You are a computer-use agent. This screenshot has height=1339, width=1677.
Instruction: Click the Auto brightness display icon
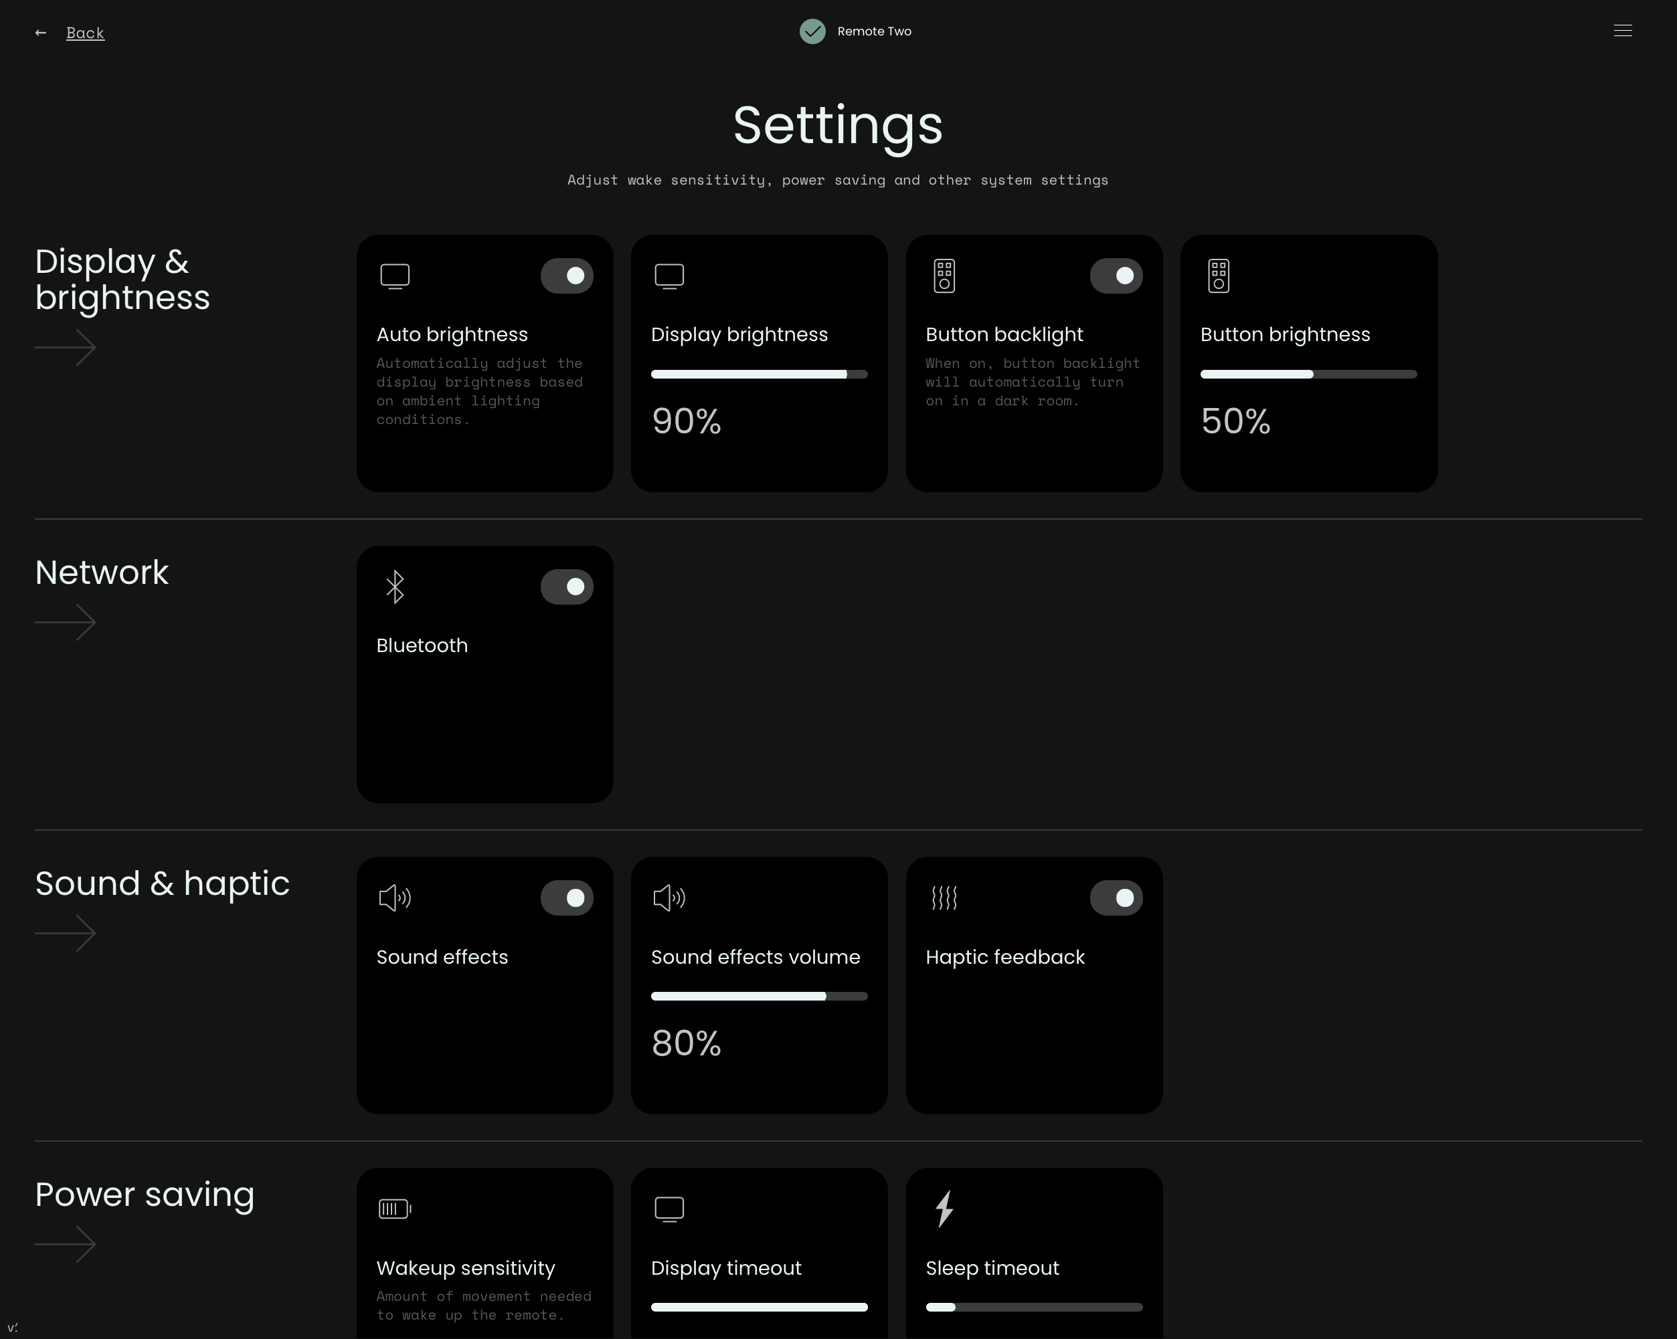pyautogui.click(x=395, y=276)
